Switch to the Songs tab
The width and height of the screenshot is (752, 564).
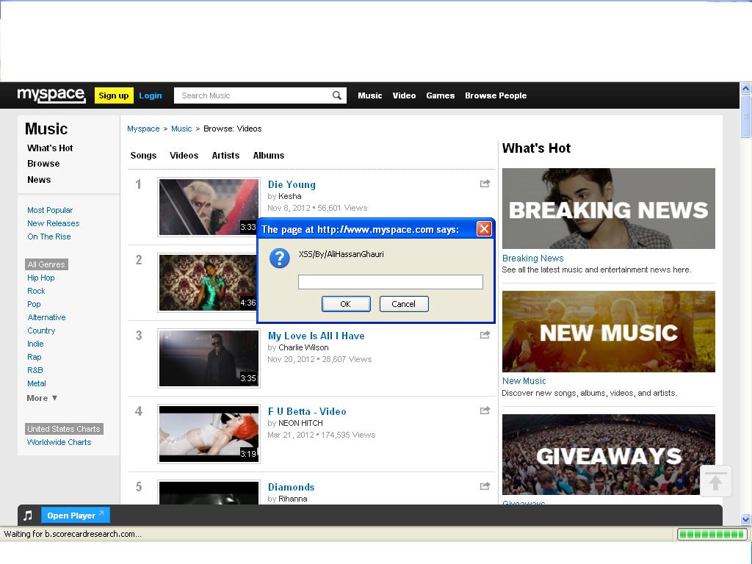click(x=143, y=156)
